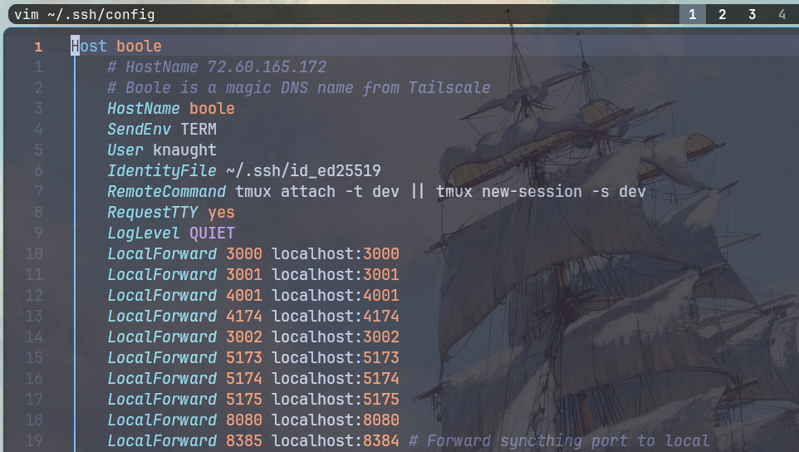Click the commented HostName 72.60.165.172 line
This screenshot has height=452, width=799.
pos(217,66)
